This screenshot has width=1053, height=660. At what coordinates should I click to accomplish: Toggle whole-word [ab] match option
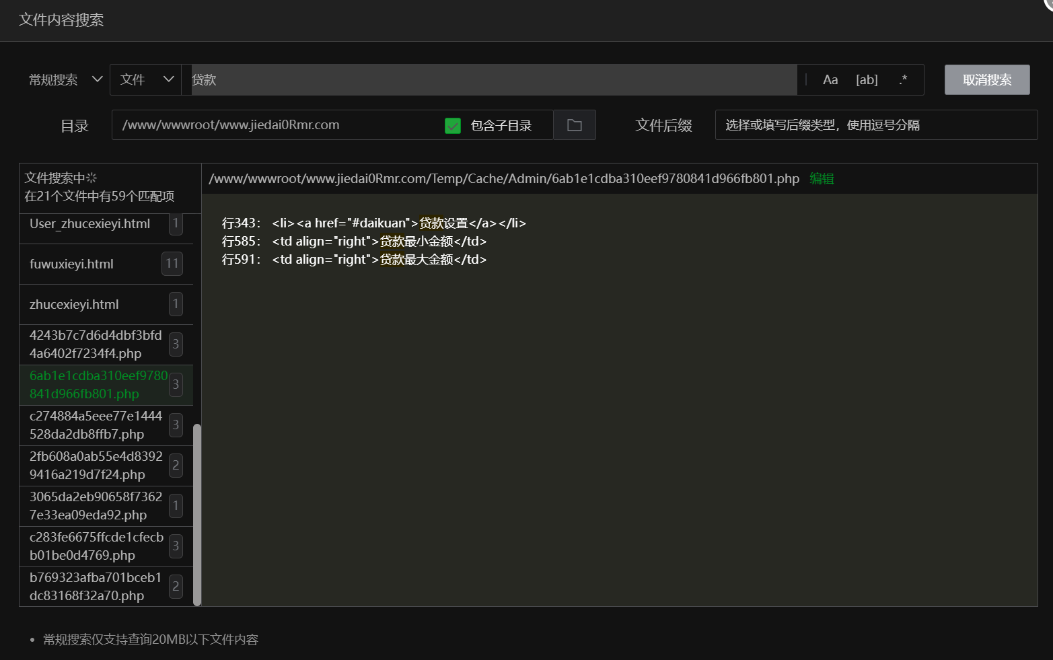click(x=867, y=80)
